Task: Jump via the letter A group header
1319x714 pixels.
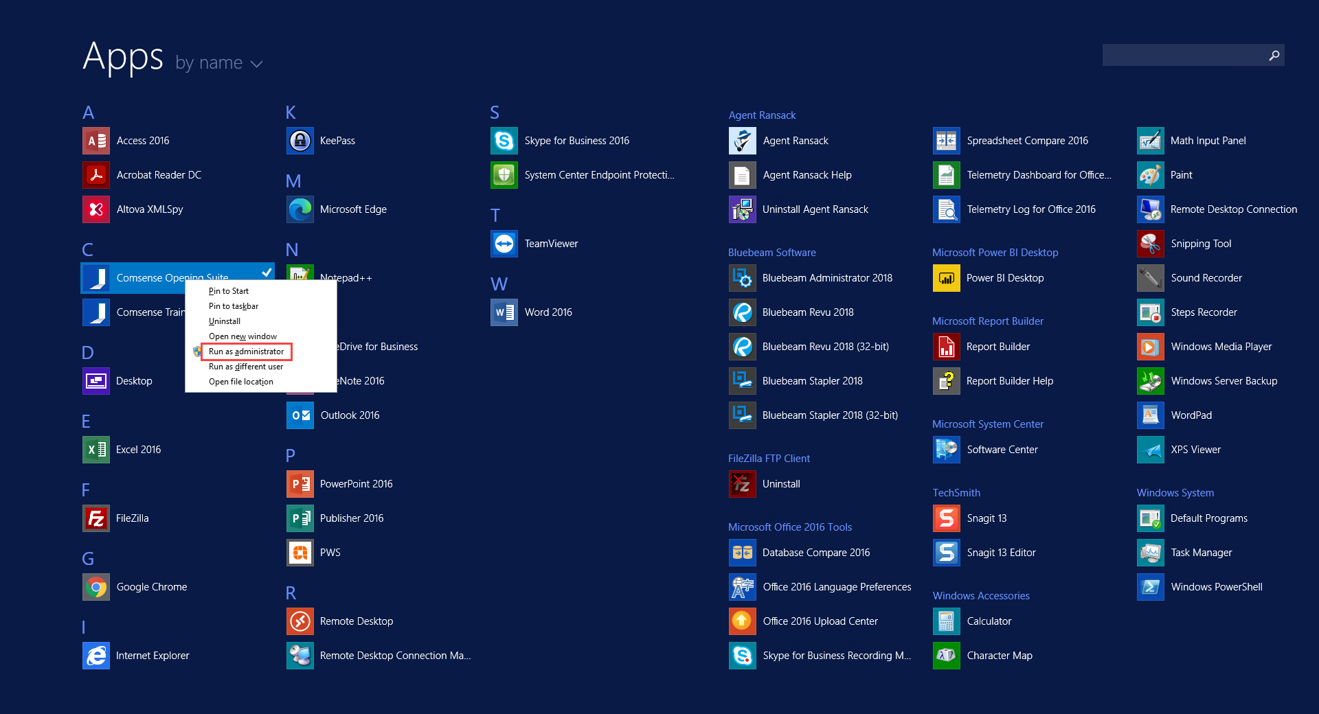Action: point(89,113)
